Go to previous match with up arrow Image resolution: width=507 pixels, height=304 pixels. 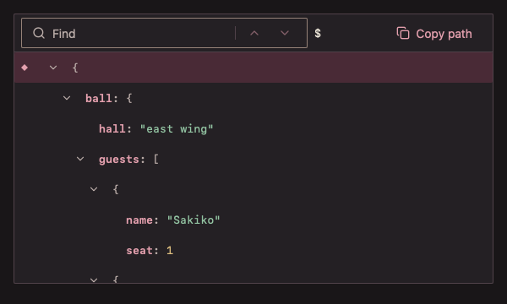click(254, 33)
